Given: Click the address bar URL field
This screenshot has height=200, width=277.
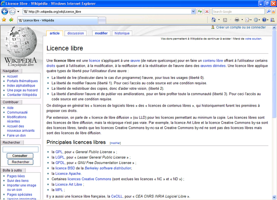Looking at the screenshot, I should click(107, 12).
